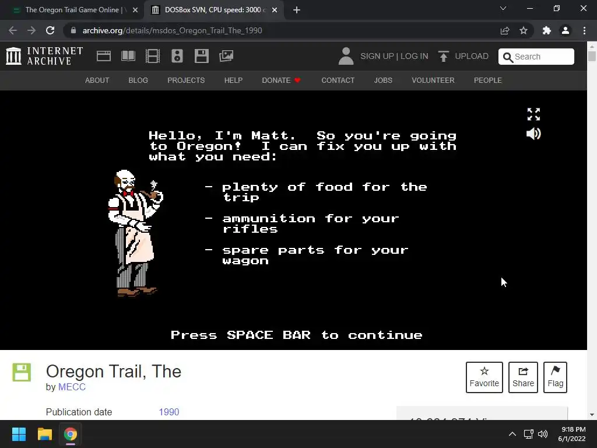This screenshot has width=597, height=448.
Task: Open the Chrome profile icon
Action: pos(566,30)
